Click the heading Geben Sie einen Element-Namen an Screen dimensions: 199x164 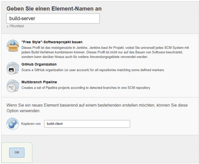click(x=54, y=9)
